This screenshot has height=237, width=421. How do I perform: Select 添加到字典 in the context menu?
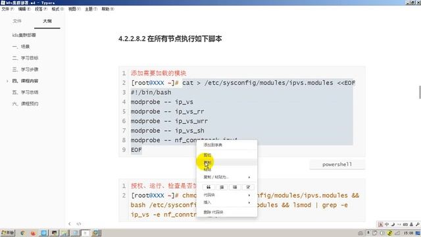(227, 145)
